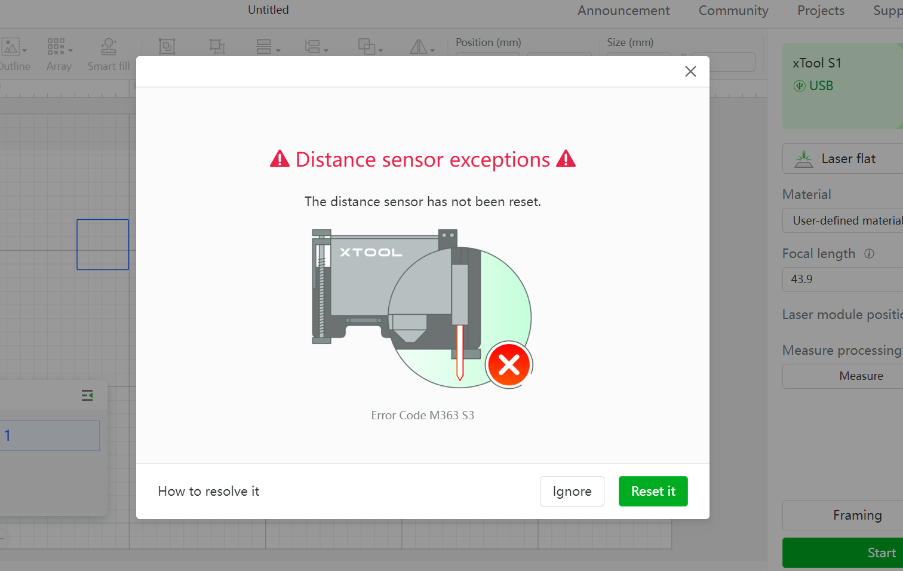Screen dimensions: 903x571
Task: Edit the Focal length 43.9 field
Action: pyautogui.click(x=843, y=279)
